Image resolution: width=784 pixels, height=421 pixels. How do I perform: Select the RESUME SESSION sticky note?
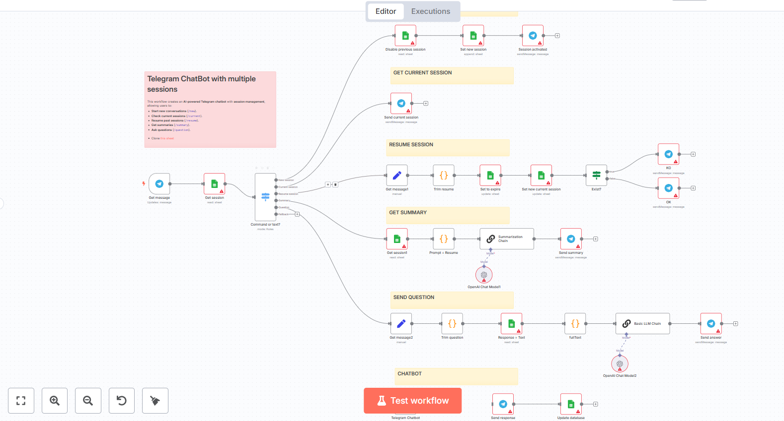point(448,148)
